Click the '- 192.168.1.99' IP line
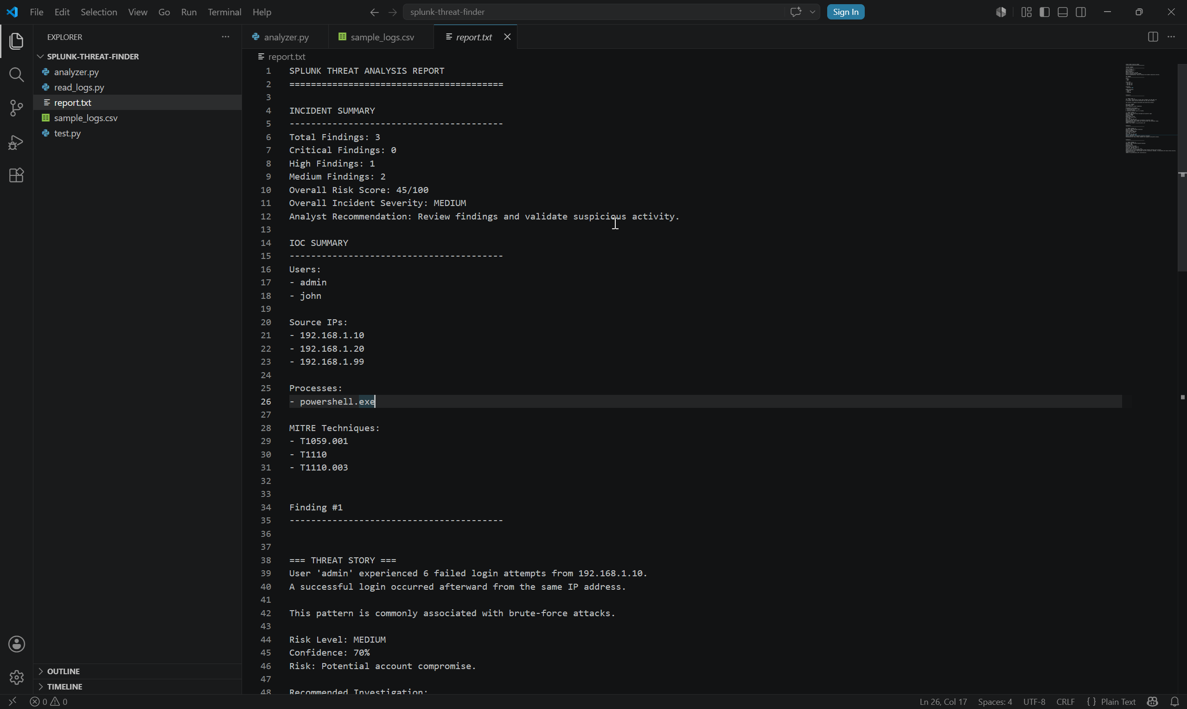Screen dimensions: 1187x709 point(326,361)
